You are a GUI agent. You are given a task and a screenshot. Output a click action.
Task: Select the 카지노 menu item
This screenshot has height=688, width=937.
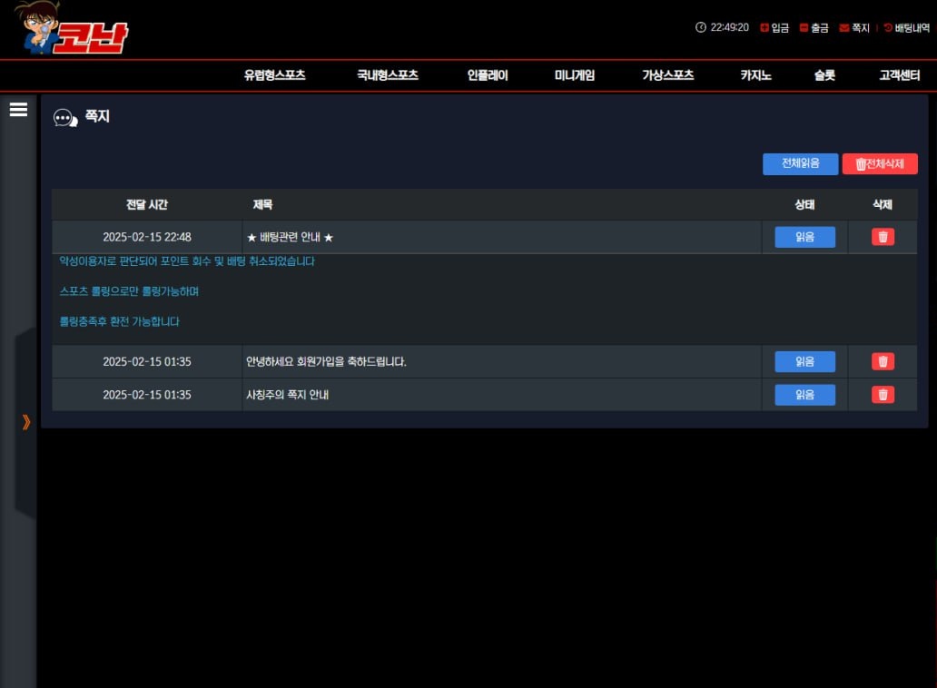pyautogui.click(x=755, y=75)
